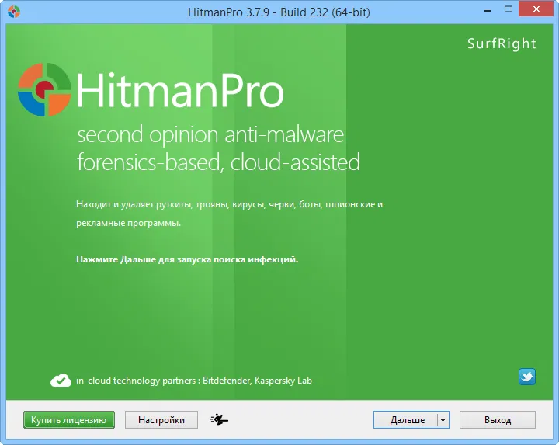Viewport: 559px width, 445px height.
Task: Click the window title 'HitmanPro 3.7.9 - Build 232'
Action: point(279,12)
